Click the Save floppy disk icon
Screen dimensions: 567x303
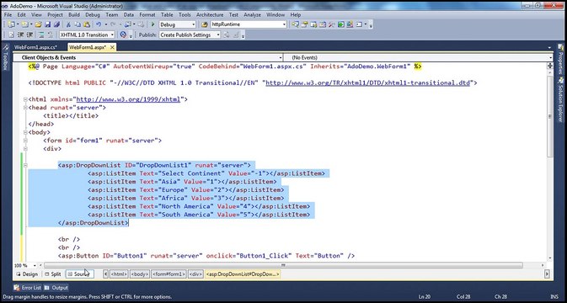click(x=48, y=24)
